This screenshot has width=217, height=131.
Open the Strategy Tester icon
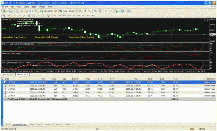pyautogui.click(x=36, y=11)
